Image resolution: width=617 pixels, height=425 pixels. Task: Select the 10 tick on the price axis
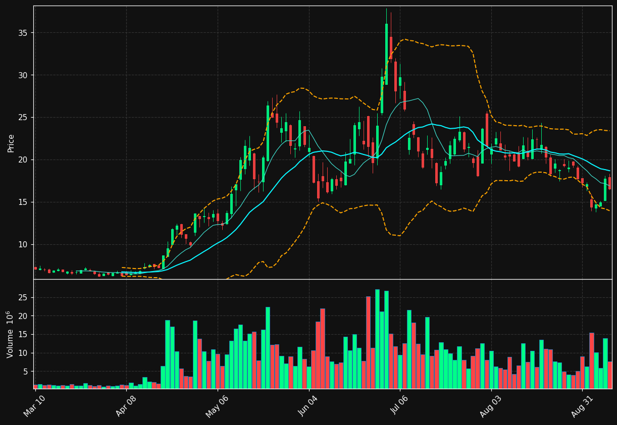click(23, 245)
